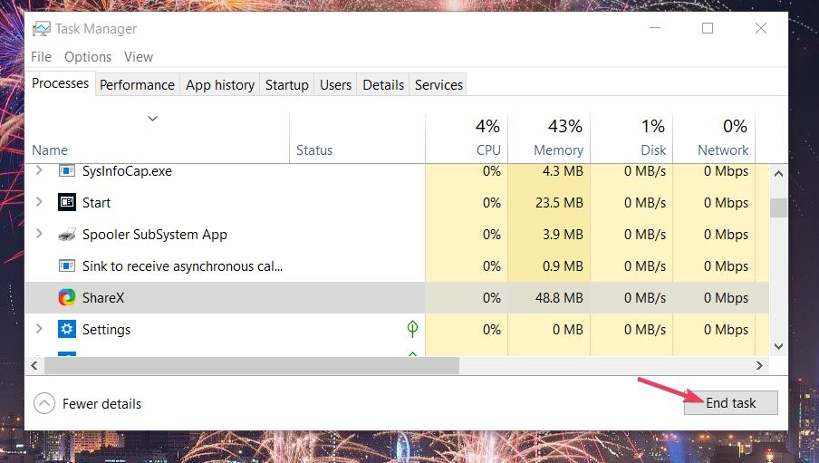Expand the Start process group

click(x=39, y=202)
